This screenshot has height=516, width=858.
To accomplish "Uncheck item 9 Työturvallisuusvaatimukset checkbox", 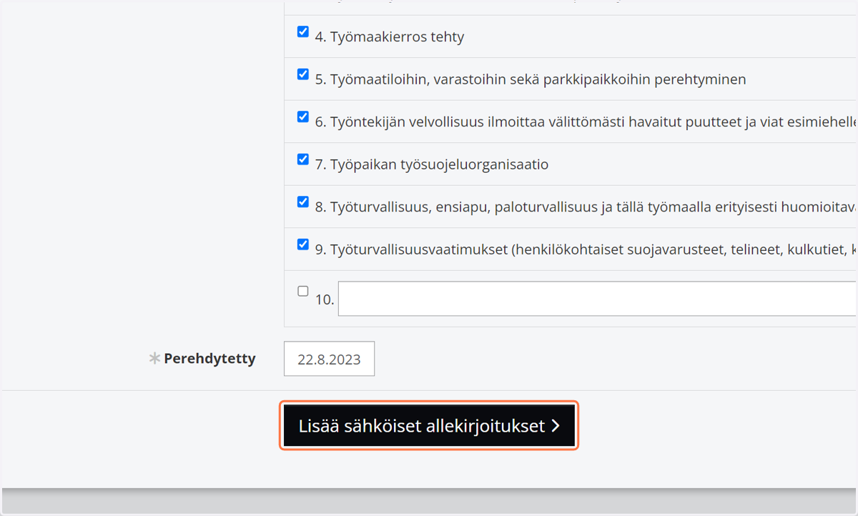I will pyautogui.click(x=302, y=244).
